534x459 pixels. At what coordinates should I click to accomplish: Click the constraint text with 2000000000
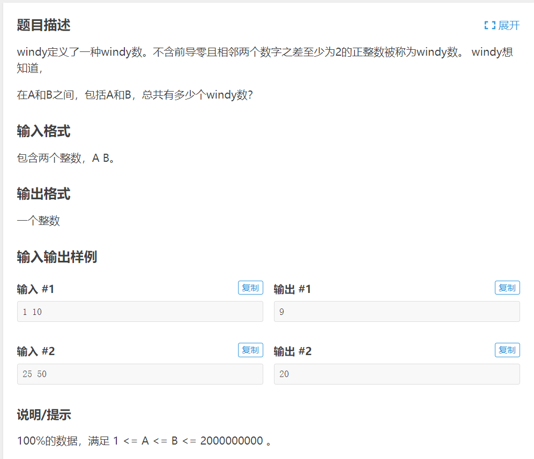coord(144,441)
